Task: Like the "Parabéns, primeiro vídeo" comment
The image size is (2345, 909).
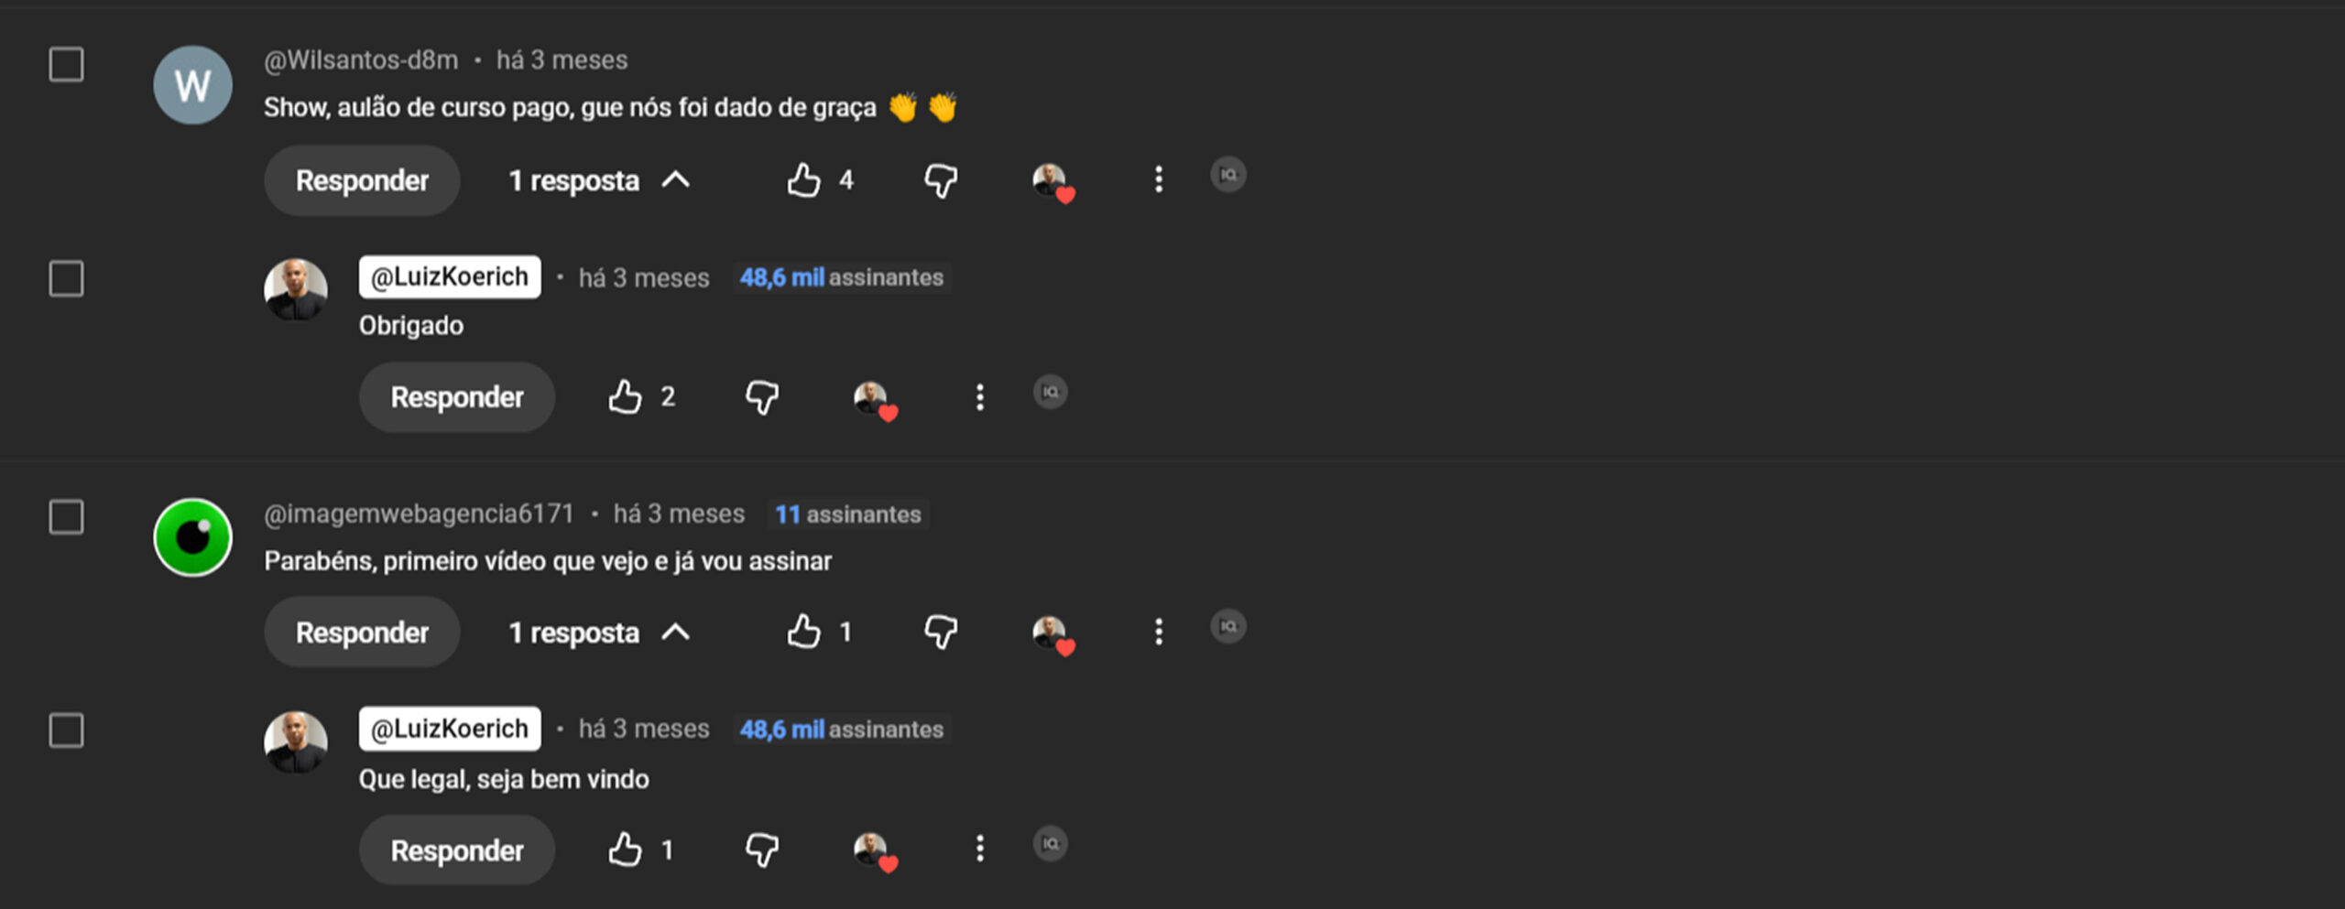Action: (803, 632)
